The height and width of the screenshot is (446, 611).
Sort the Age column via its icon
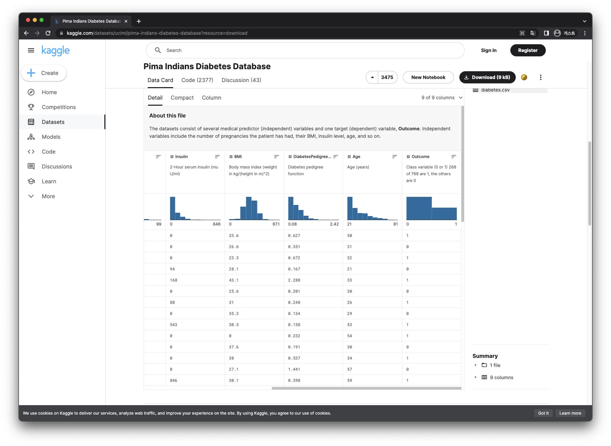394,157
